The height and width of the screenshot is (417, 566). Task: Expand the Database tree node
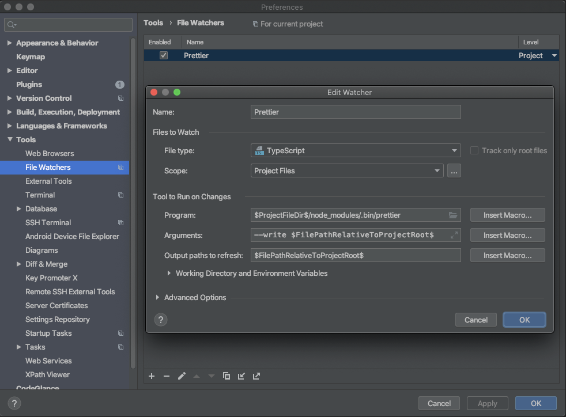19,209
